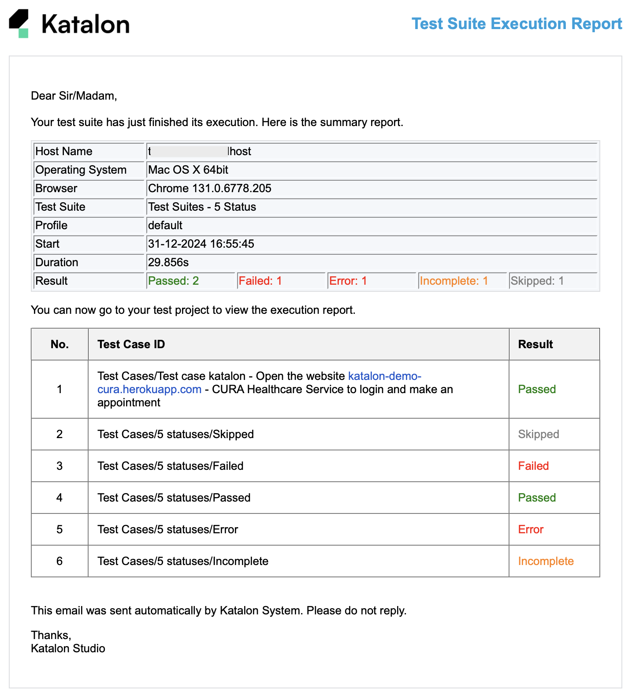Click the Passed result of test case 1

point(537,389)
